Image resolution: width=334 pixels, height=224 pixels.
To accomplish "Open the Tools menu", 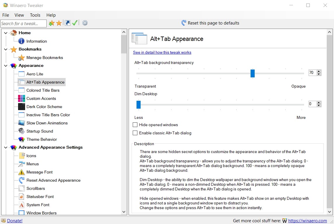I will tap(35, 15).
